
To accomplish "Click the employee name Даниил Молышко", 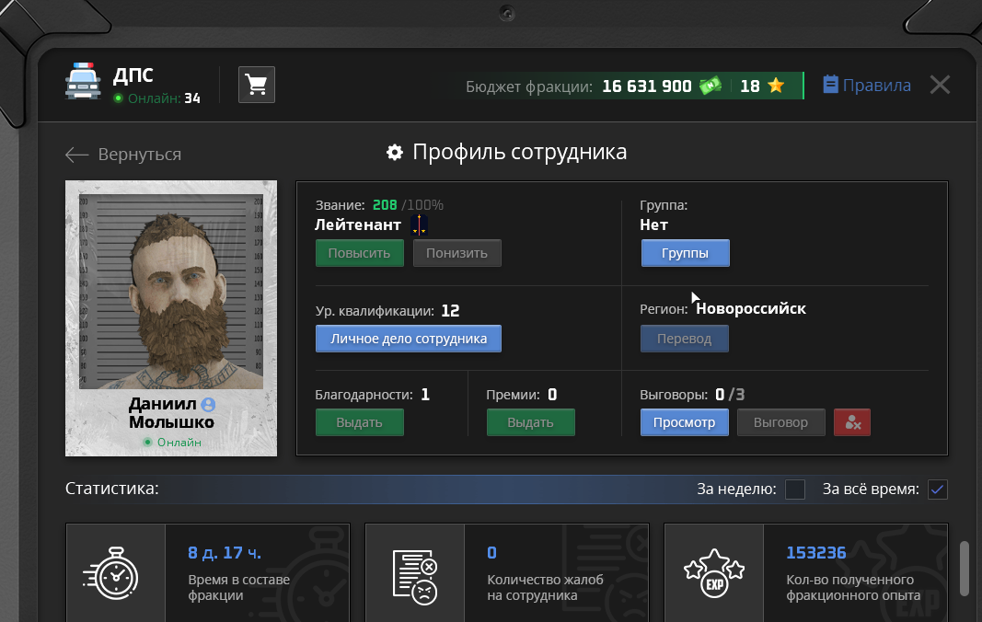I will 171,413.
